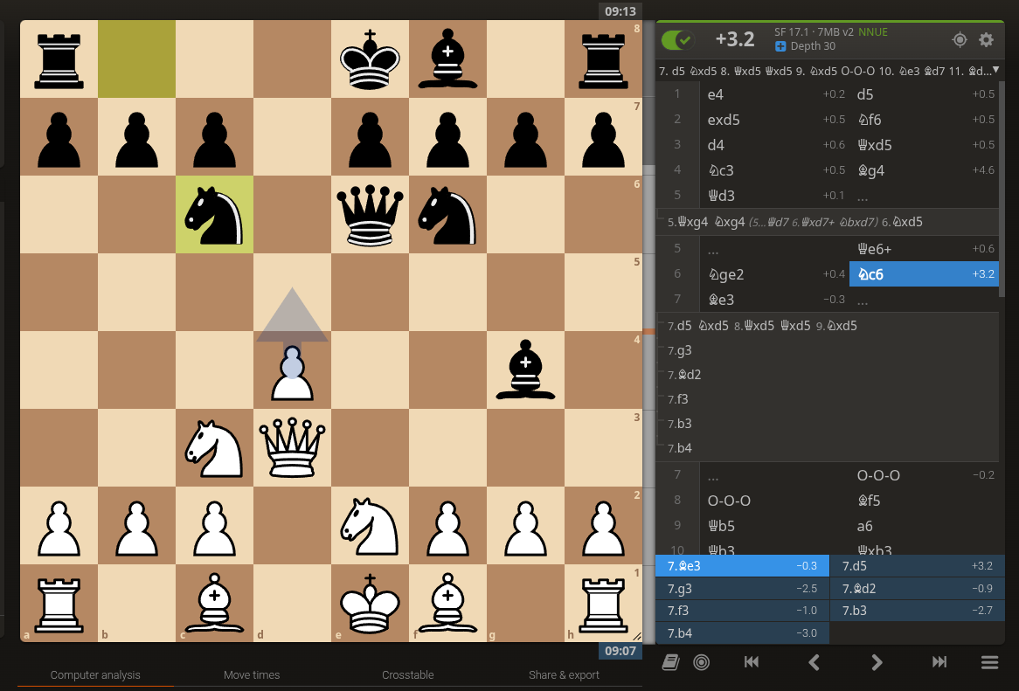Choose 7.g3 −2.5 in next-move options
This screenshot has height=691, width=1019.
tap(742, 589)
